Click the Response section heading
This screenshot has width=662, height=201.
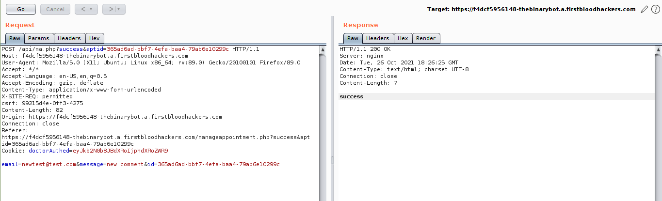tap(360, 25)
